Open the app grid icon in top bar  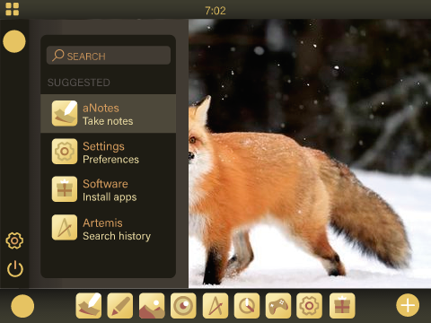click(x=13, y=9)
